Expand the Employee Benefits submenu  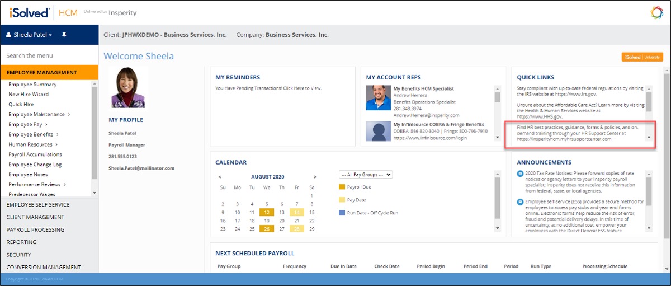point(34,134)
